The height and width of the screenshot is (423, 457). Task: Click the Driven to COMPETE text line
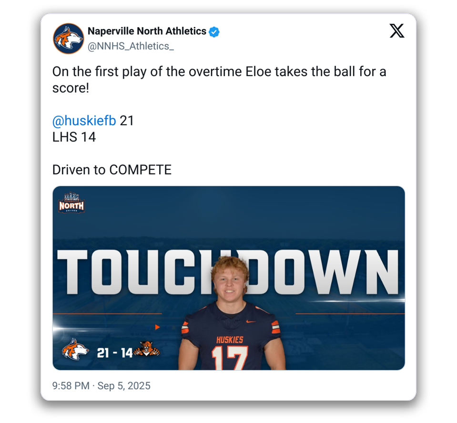pyautogui.click(x=112, y=169)
